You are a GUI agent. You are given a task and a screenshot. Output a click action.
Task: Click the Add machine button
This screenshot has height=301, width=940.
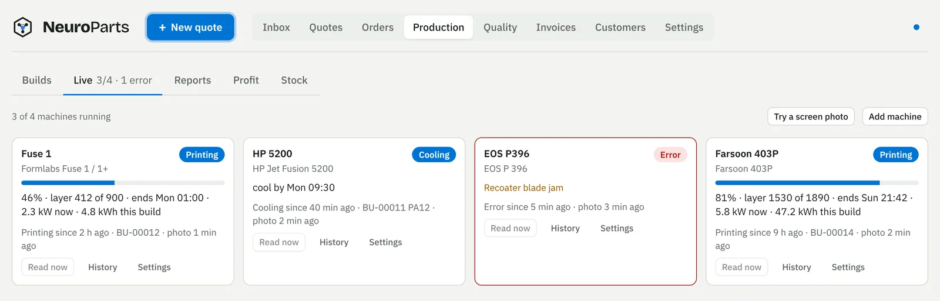click(x=895, y=116)
